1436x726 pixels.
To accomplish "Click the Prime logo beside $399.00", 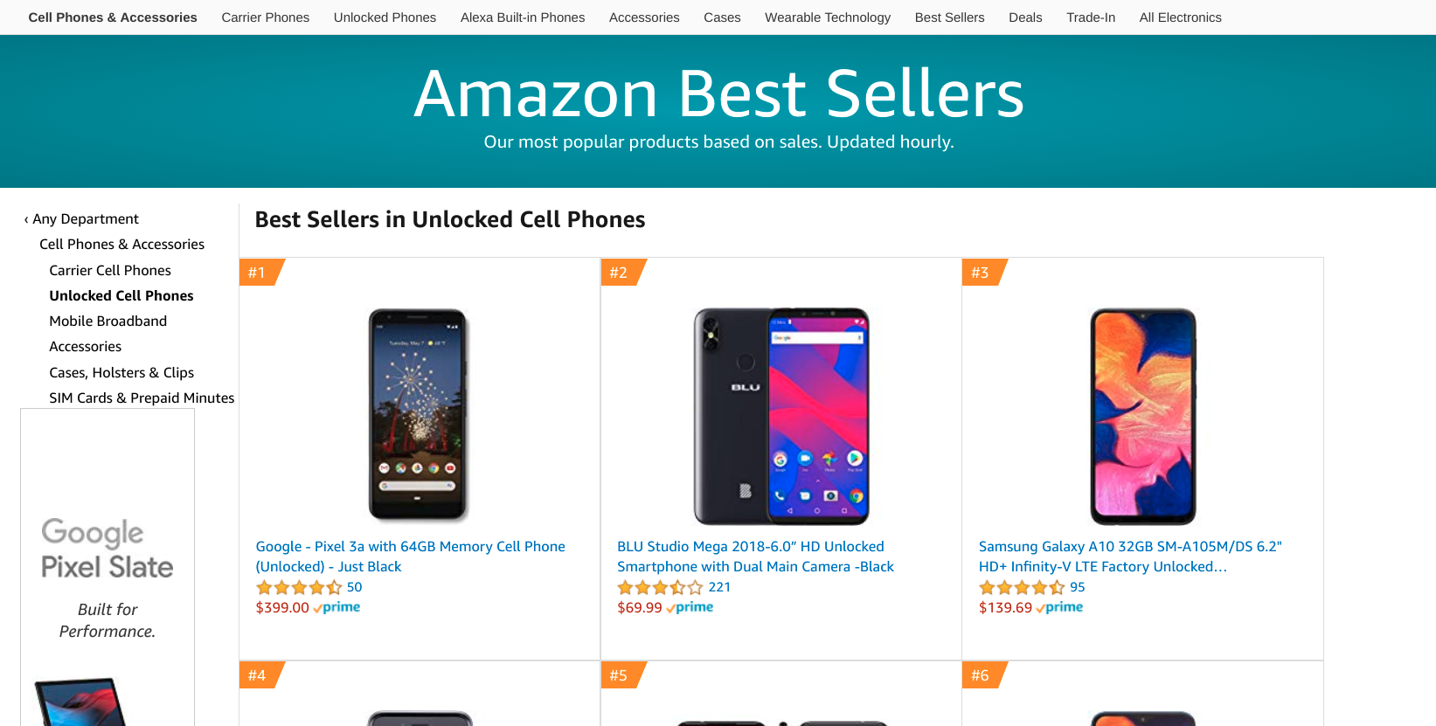I will [x=337, y=608].
